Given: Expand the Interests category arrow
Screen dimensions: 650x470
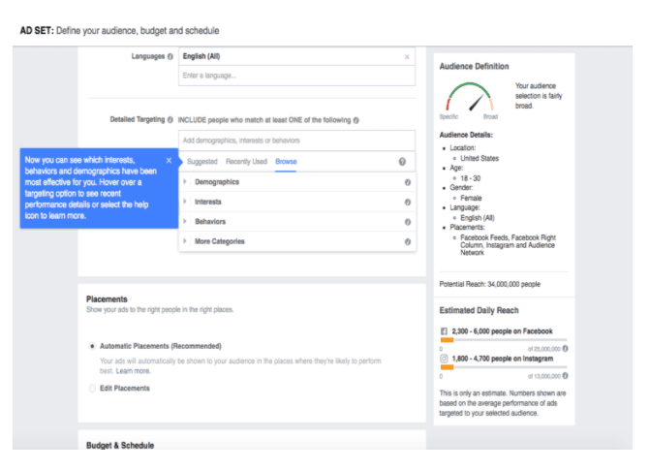Looking at the screenshot, I should point(185,202).
